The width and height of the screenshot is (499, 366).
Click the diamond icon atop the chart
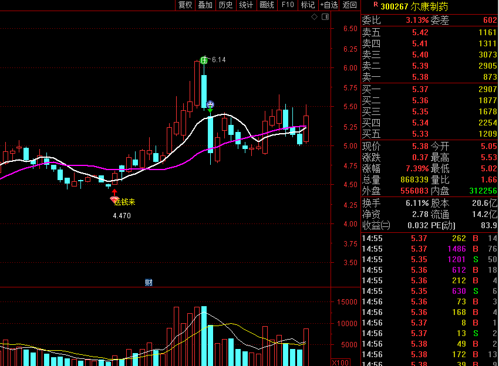pyautogui.click(x=315, y=17)
